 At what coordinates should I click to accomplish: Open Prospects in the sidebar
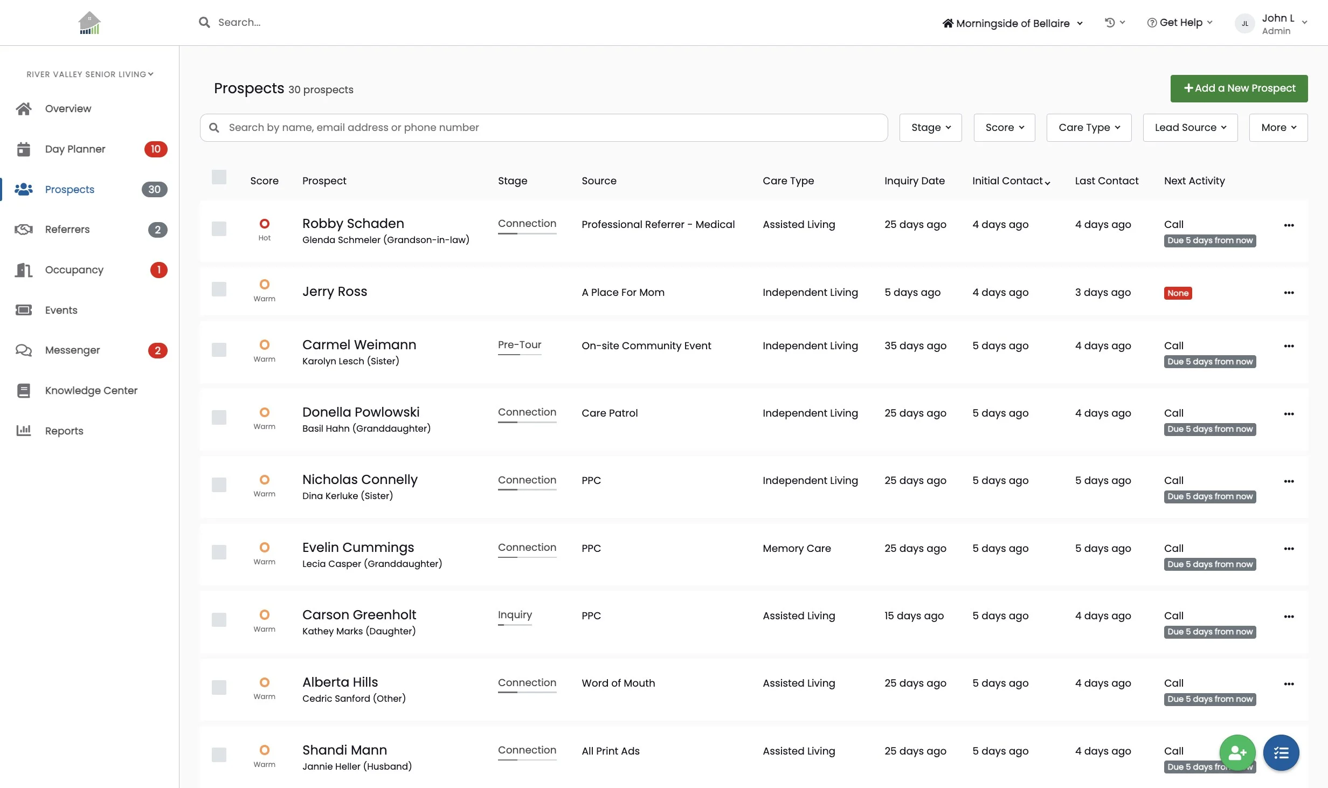click(70, 190)
